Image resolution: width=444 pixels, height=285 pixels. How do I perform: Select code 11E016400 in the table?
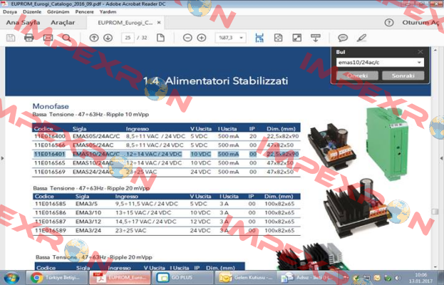point(50,136)
